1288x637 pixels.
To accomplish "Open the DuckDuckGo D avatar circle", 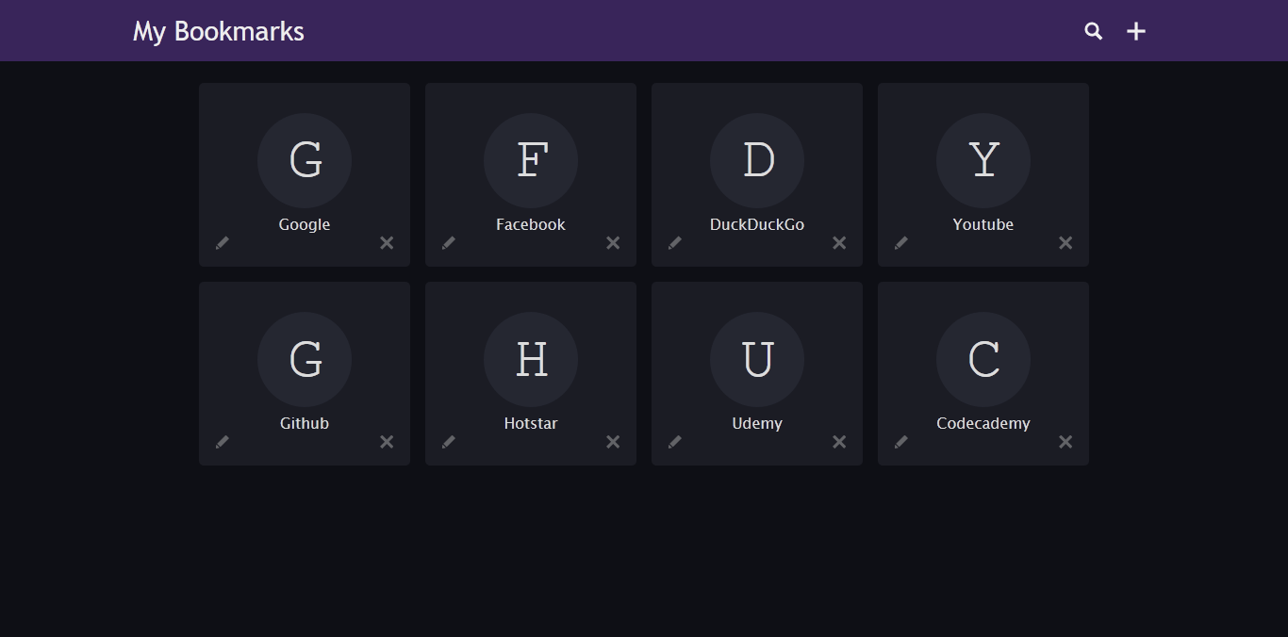I will point(757,160).
